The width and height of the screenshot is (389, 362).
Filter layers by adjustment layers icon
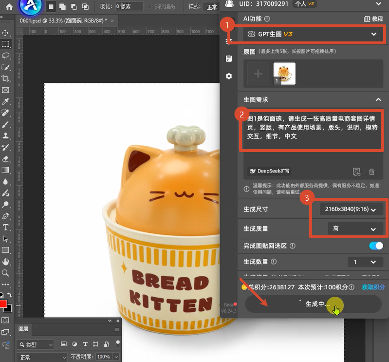[74, 344]
